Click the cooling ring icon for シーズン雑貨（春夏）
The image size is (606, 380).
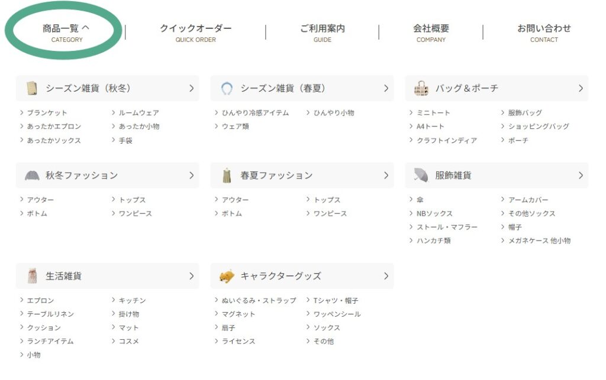(x=227, y=88)
